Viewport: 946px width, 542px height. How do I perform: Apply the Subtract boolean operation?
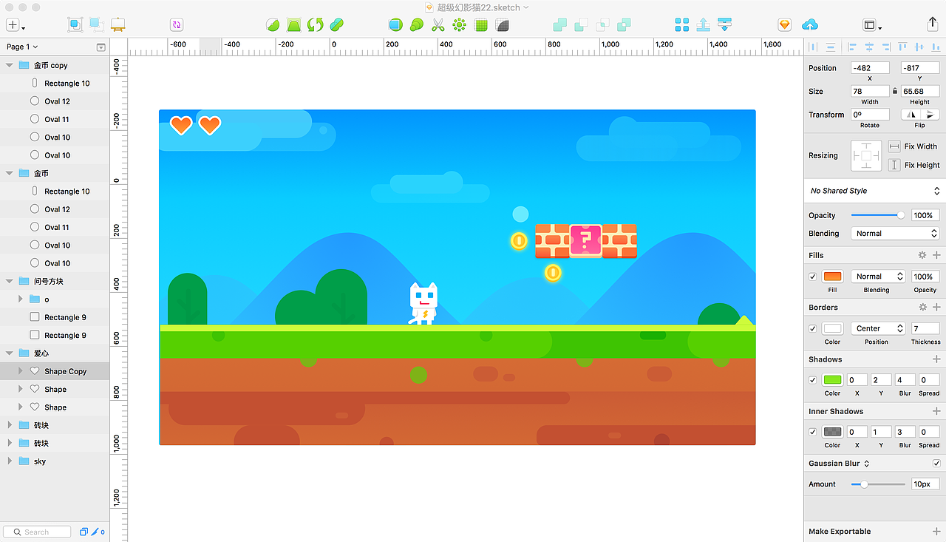click(x=582, y=25)
